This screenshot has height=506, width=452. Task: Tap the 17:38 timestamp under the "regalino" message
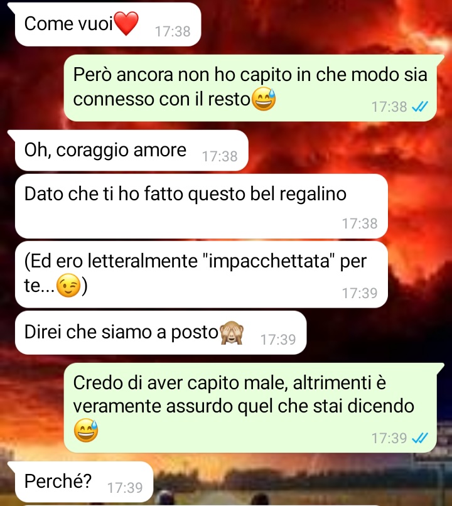click(360, 223)
